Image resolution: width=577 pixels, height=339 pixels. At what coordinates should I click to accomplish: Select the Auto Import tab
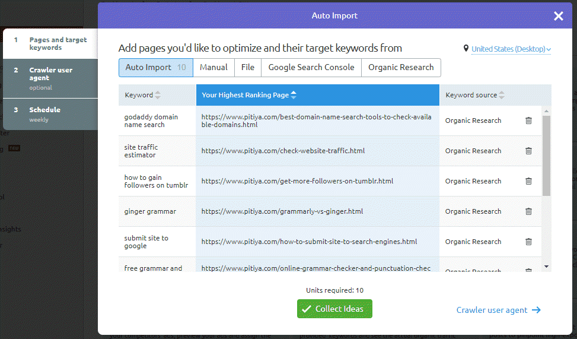tap(155, 68)
